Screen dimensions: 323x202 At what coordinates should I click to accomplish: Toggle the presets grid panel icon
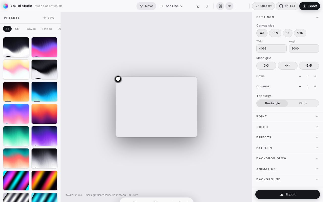(x=220, y=6)
